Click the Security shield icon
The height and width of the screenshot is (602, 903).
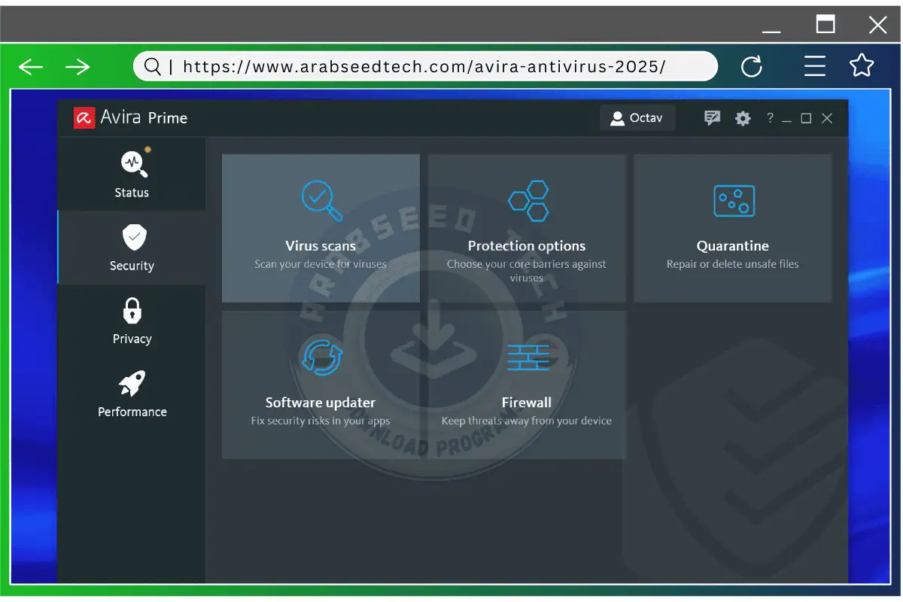point(132,236)
